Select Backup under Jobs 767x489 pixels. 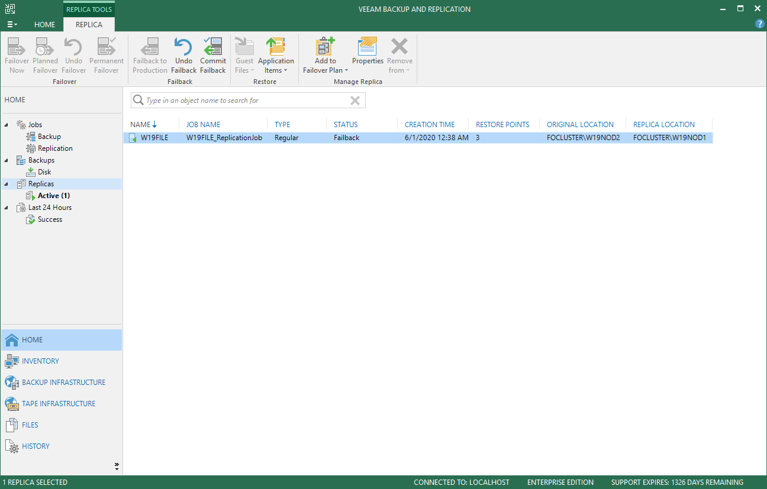[49, 137]
